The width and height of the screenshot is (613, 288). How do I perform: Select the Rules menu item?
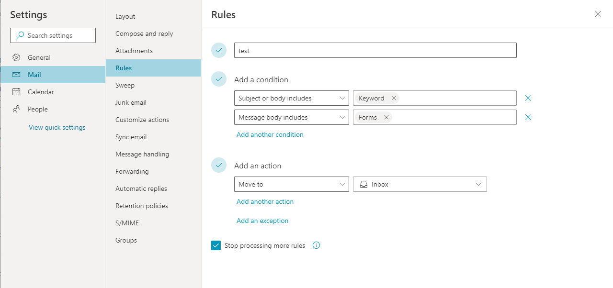pyautogui.click(x=153, y=68)
